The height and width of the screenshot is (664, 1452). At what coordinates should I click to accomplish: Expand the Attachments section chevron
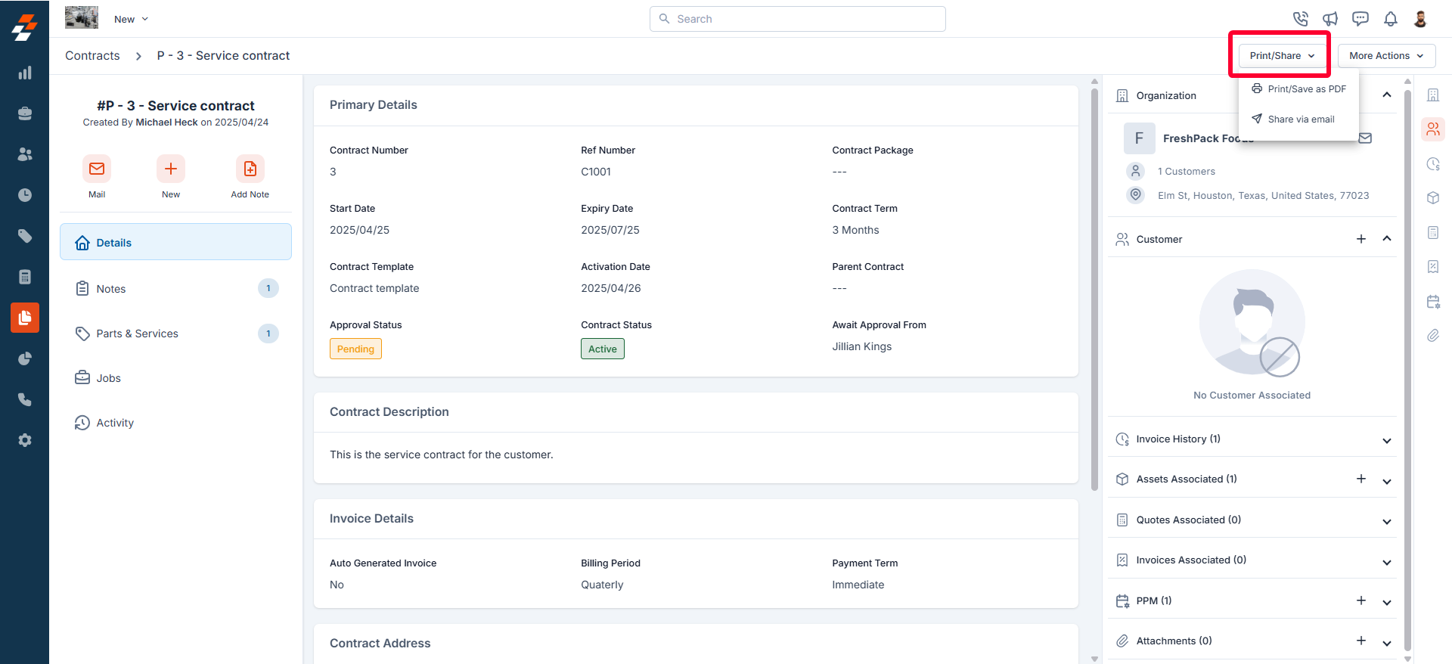pyautogui.click(x=1387, y=643)
